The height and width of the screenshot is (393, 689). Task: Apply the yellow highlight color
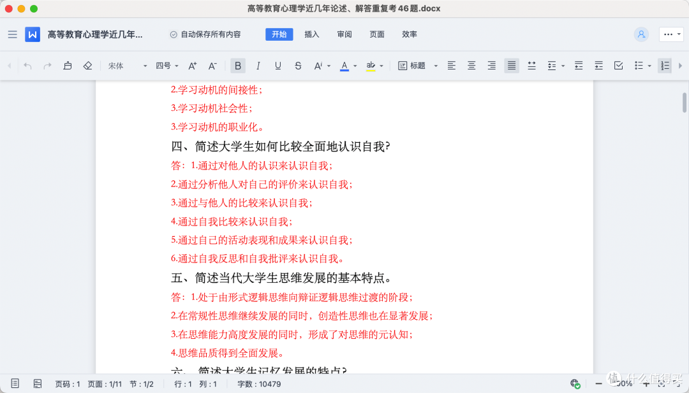tap(371, 66)
